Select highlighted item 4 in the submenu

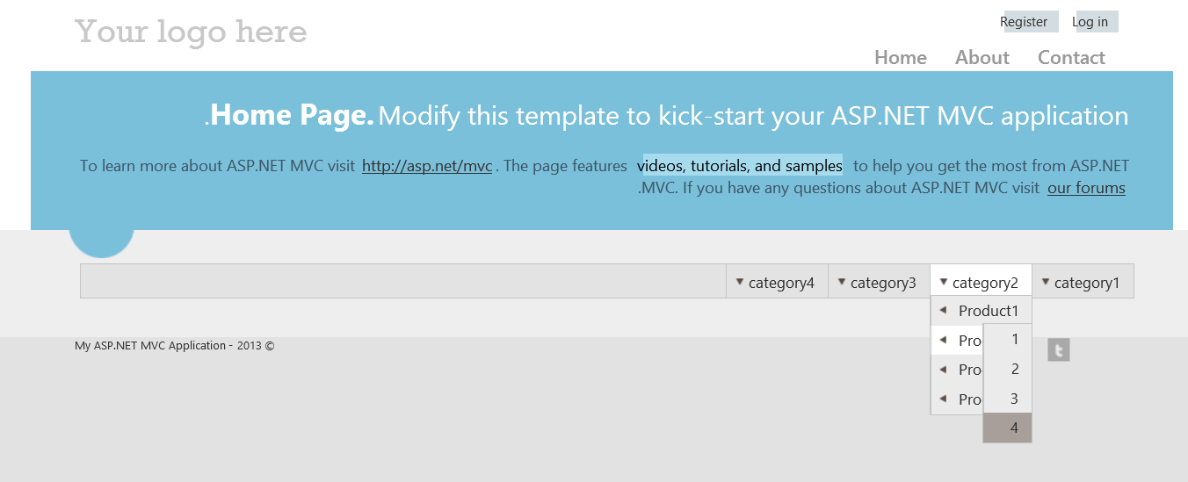(1014, 428)
